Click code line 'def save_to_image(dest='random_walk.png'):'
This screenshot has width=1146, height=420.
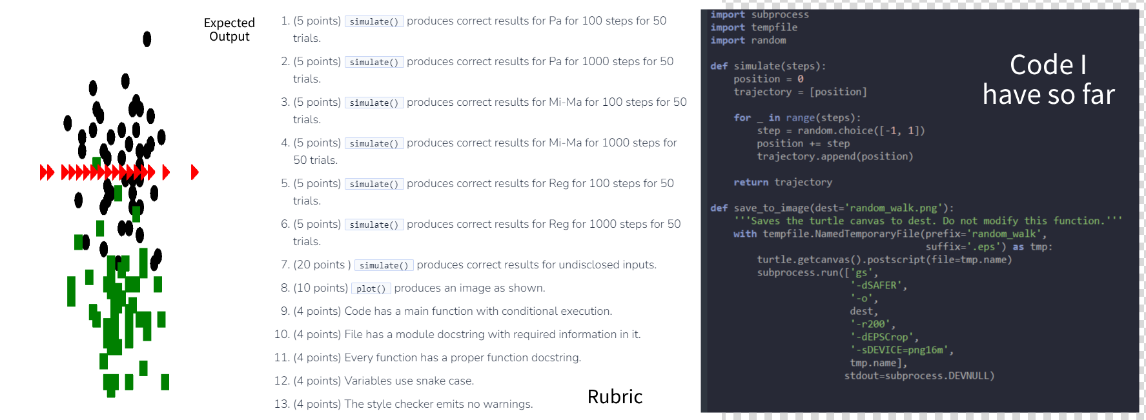coord(832,208)
